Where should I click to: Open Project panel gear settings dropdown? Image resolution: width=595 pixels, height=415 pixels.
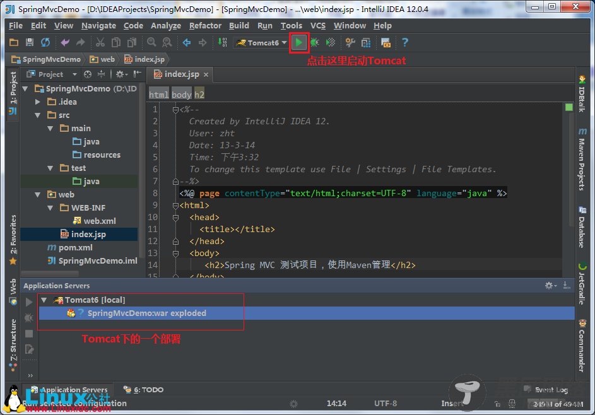(x=122, y=74)
